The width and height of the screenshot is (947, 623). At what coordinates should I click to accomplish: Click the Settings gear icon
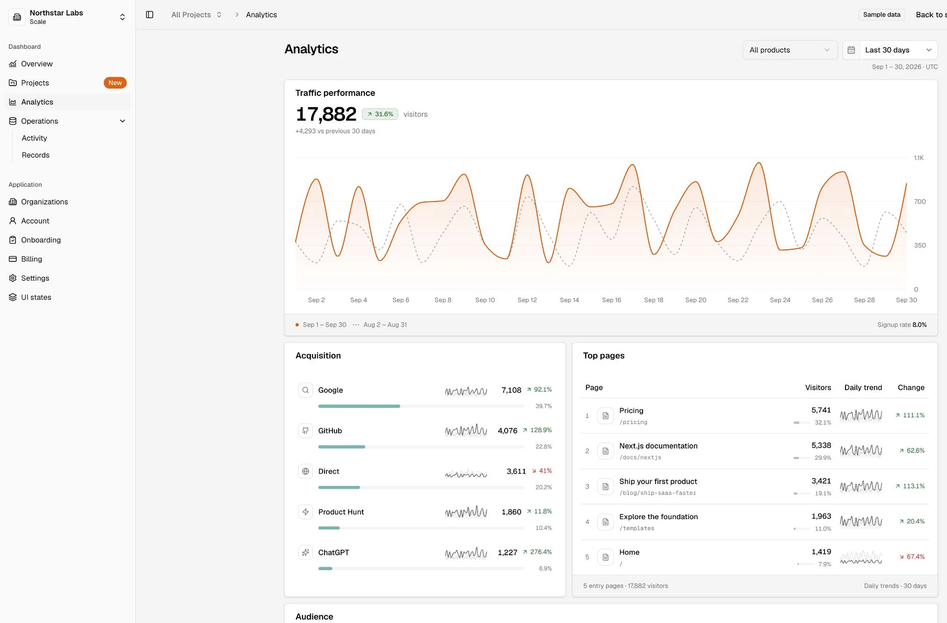(x=13, y=278)
